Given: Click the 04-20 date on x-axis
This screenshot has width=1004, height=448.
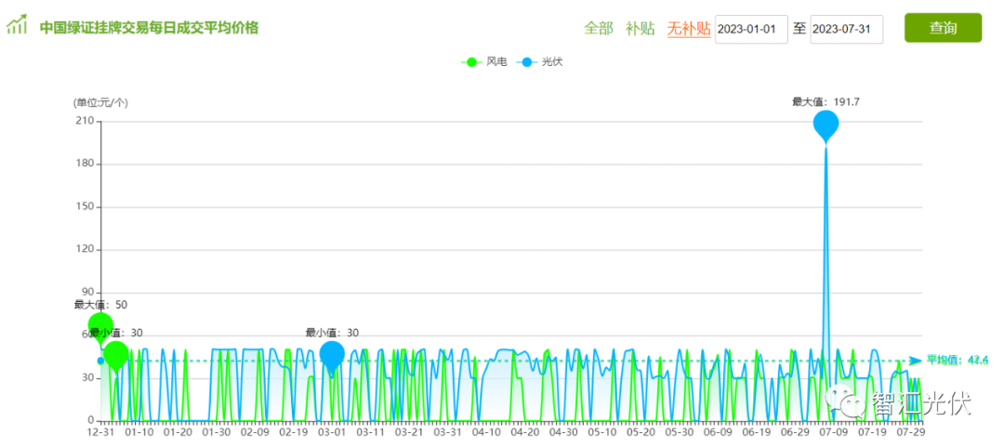Looking at the screenshot, I should click(x=525, y=432).
